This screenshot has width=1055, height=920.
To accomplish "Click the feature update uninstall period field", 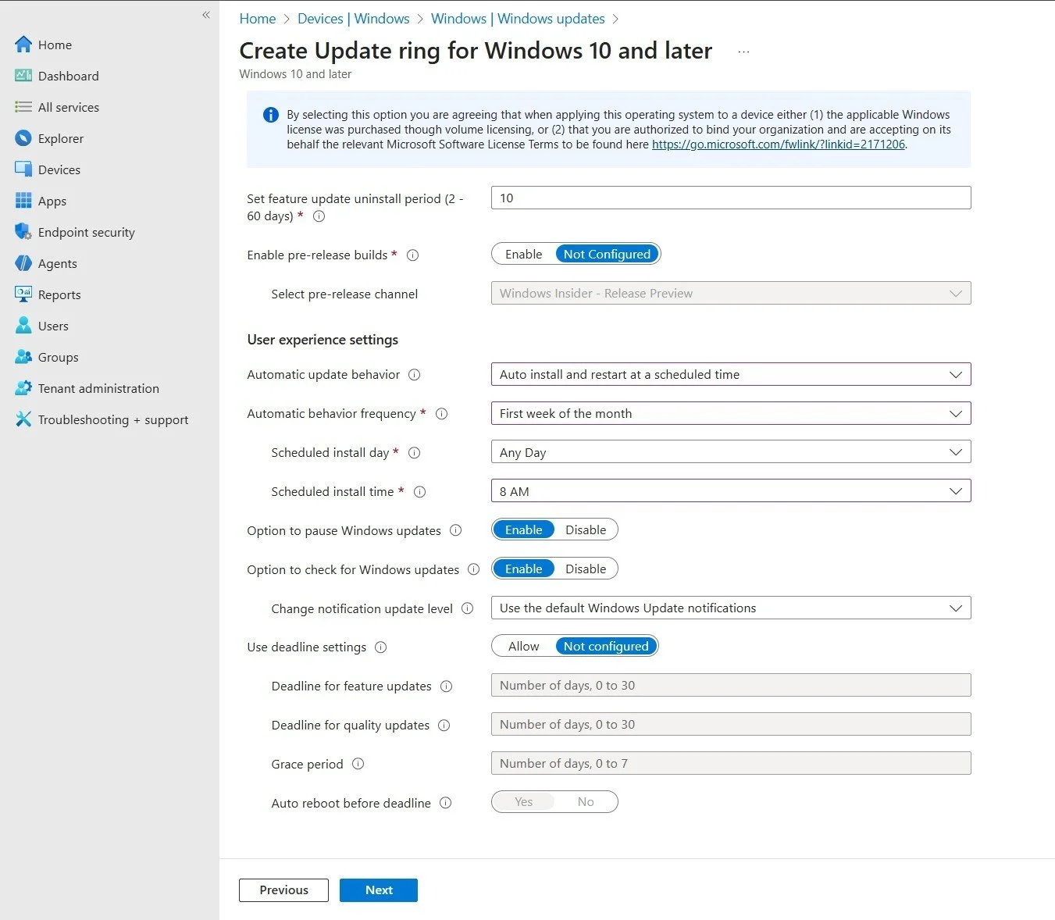I will pos(731,198).
